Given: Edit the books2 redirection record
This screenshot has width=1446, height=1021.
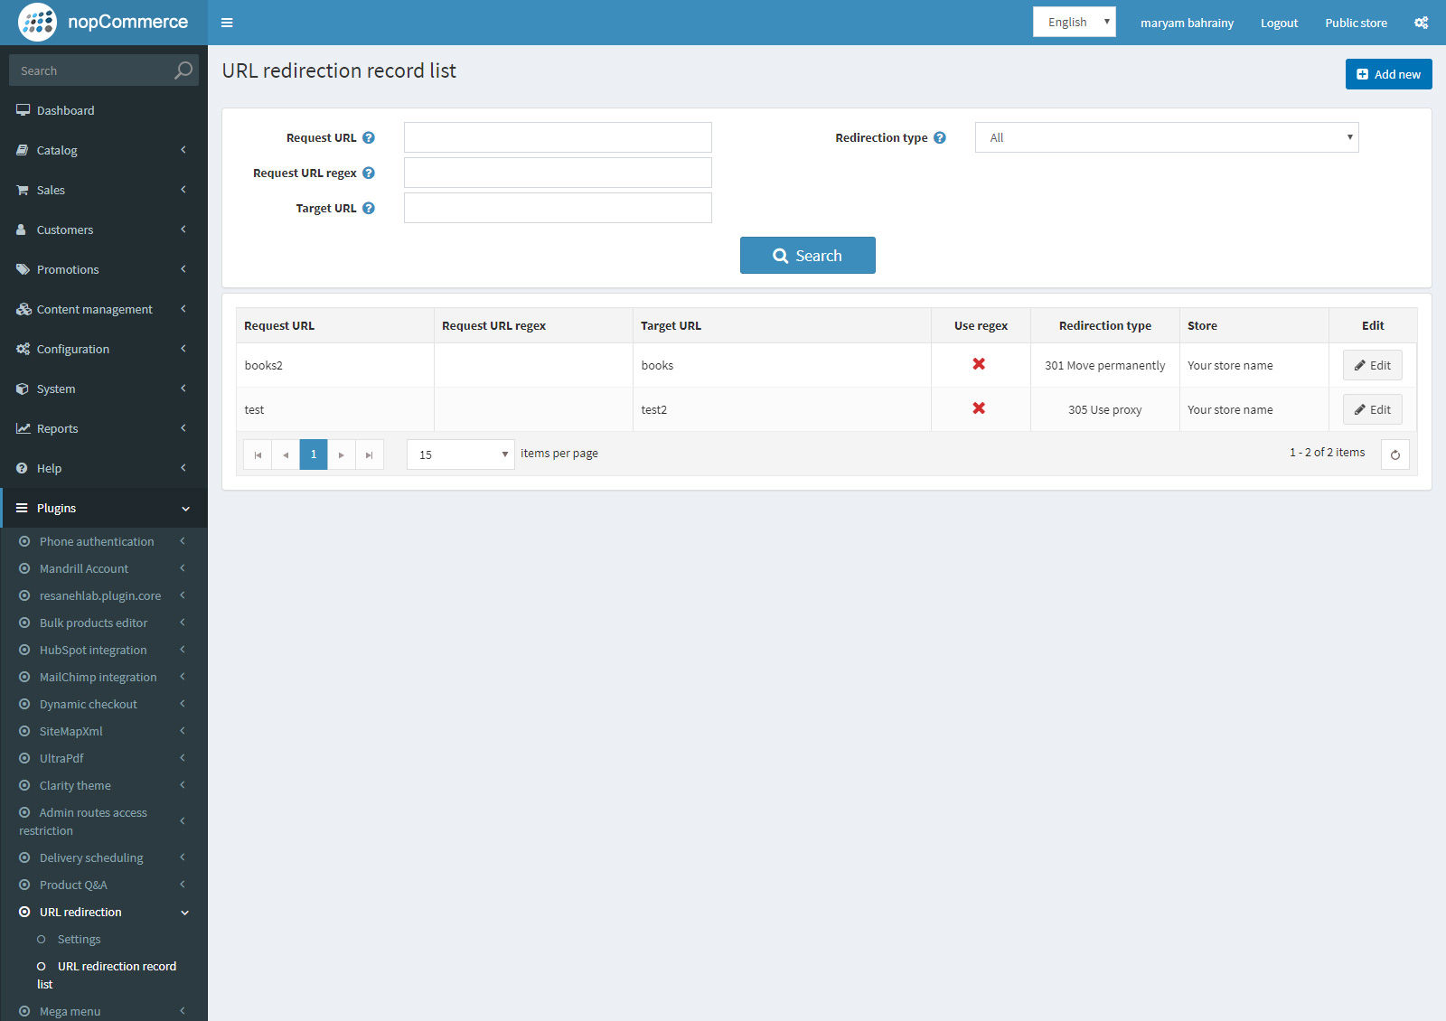Looking at the screenshot, I should 1372,365.
